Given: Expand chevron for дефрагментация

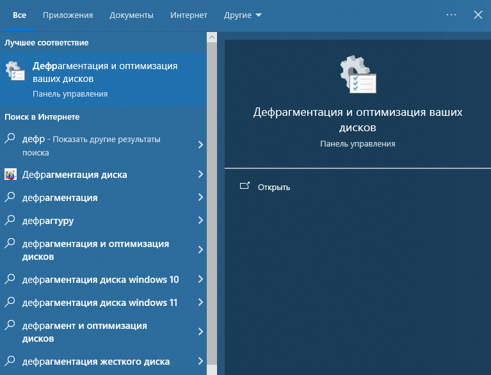Looking at the screenshot, I should click(x=201, y=197).
